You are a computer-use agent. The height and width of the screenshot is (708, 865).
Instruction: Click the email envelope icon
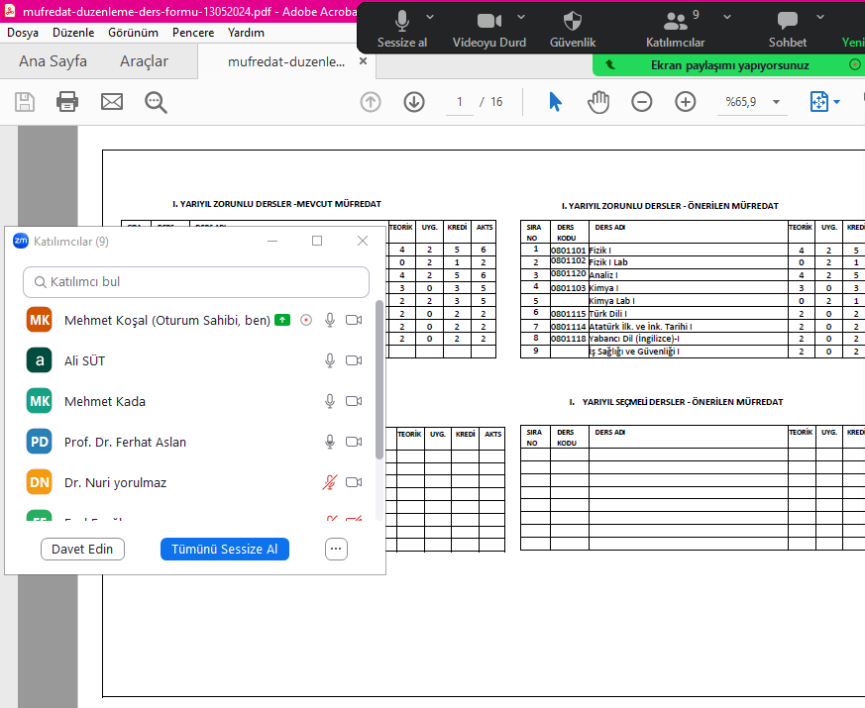[112, 102]
